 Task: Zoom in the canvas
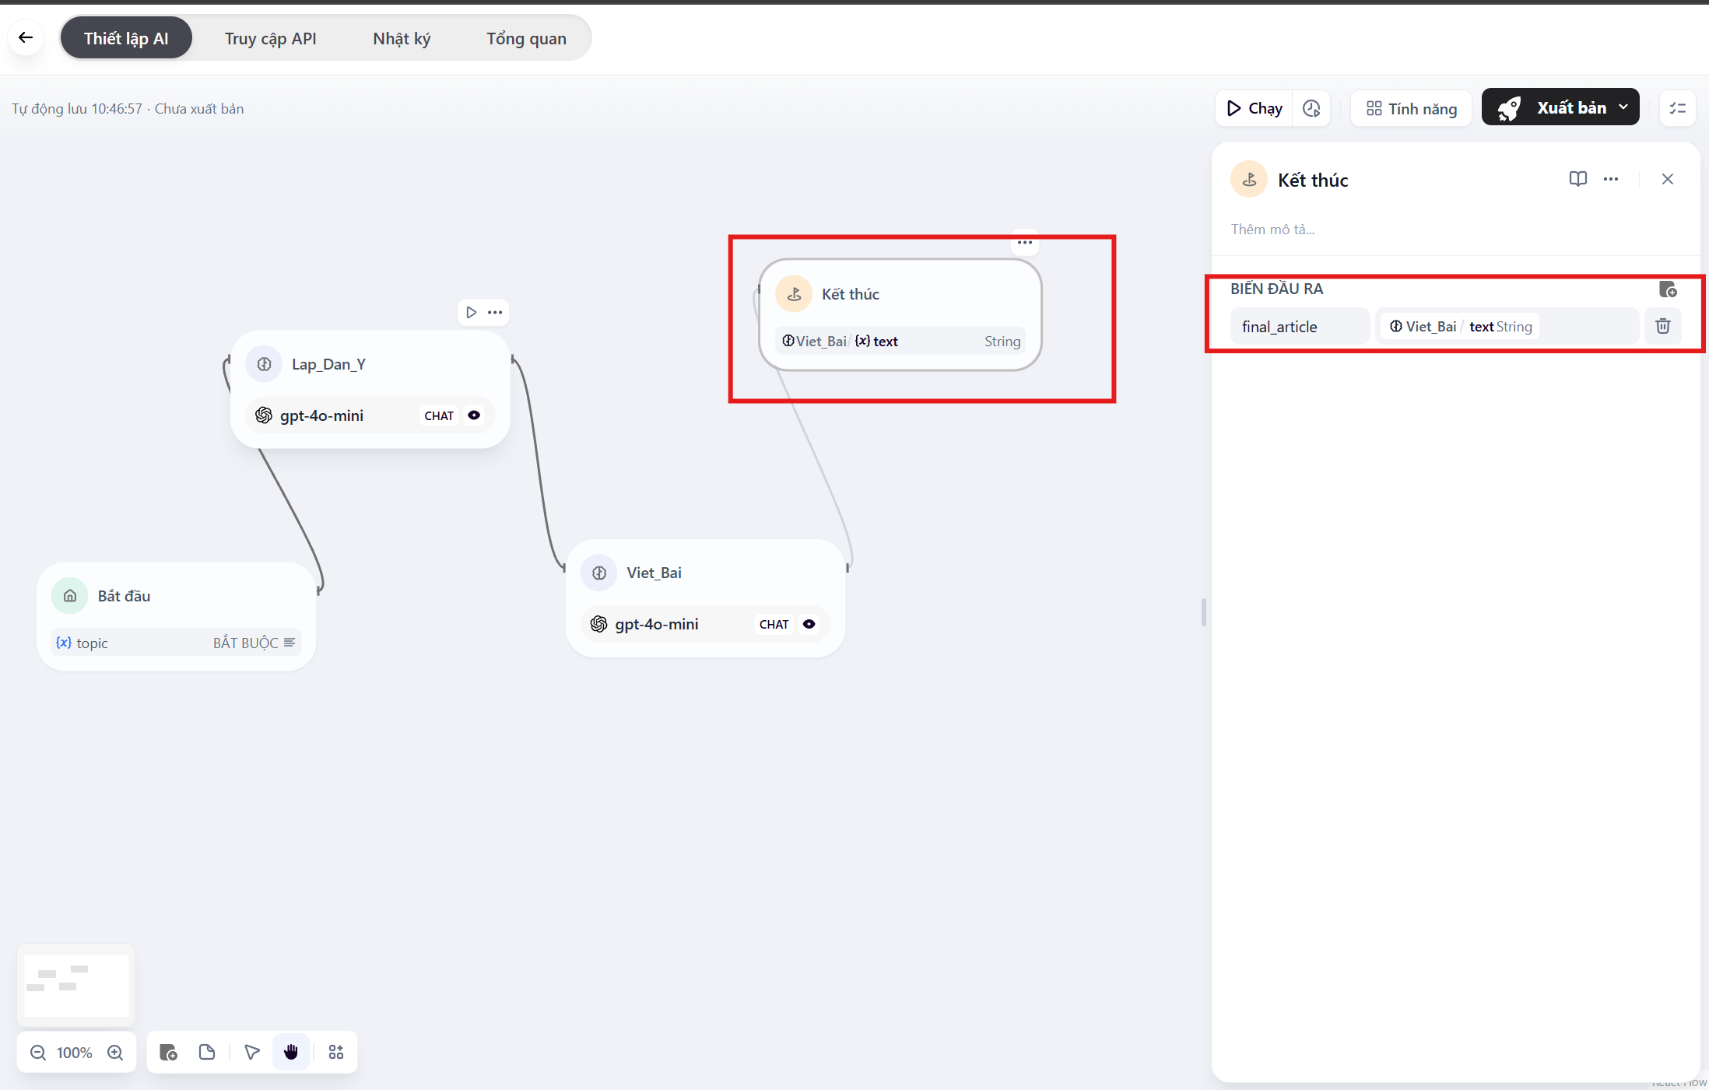[x=115, y=1053]
